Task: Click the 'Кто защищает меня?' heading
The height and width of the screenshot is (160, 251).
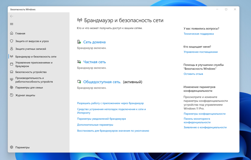Action: pos(197,47)
